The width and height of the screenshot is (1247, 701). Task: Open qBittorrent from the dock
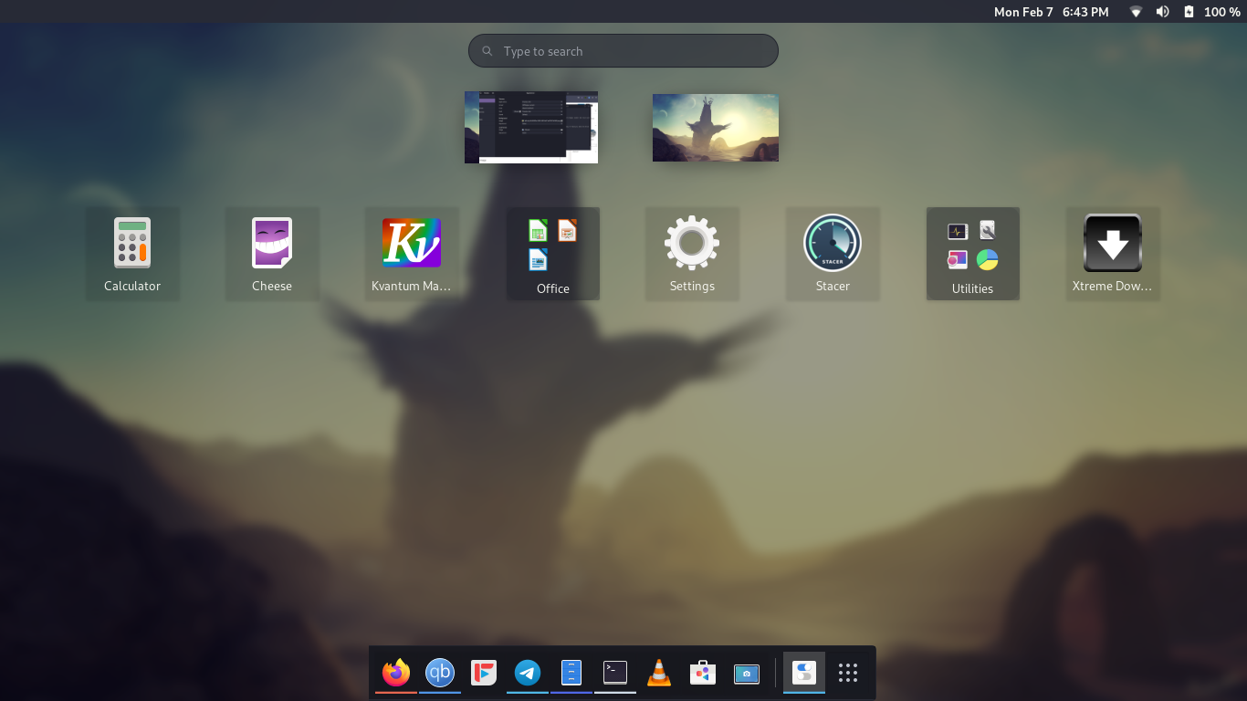click(x=439, y=673)
